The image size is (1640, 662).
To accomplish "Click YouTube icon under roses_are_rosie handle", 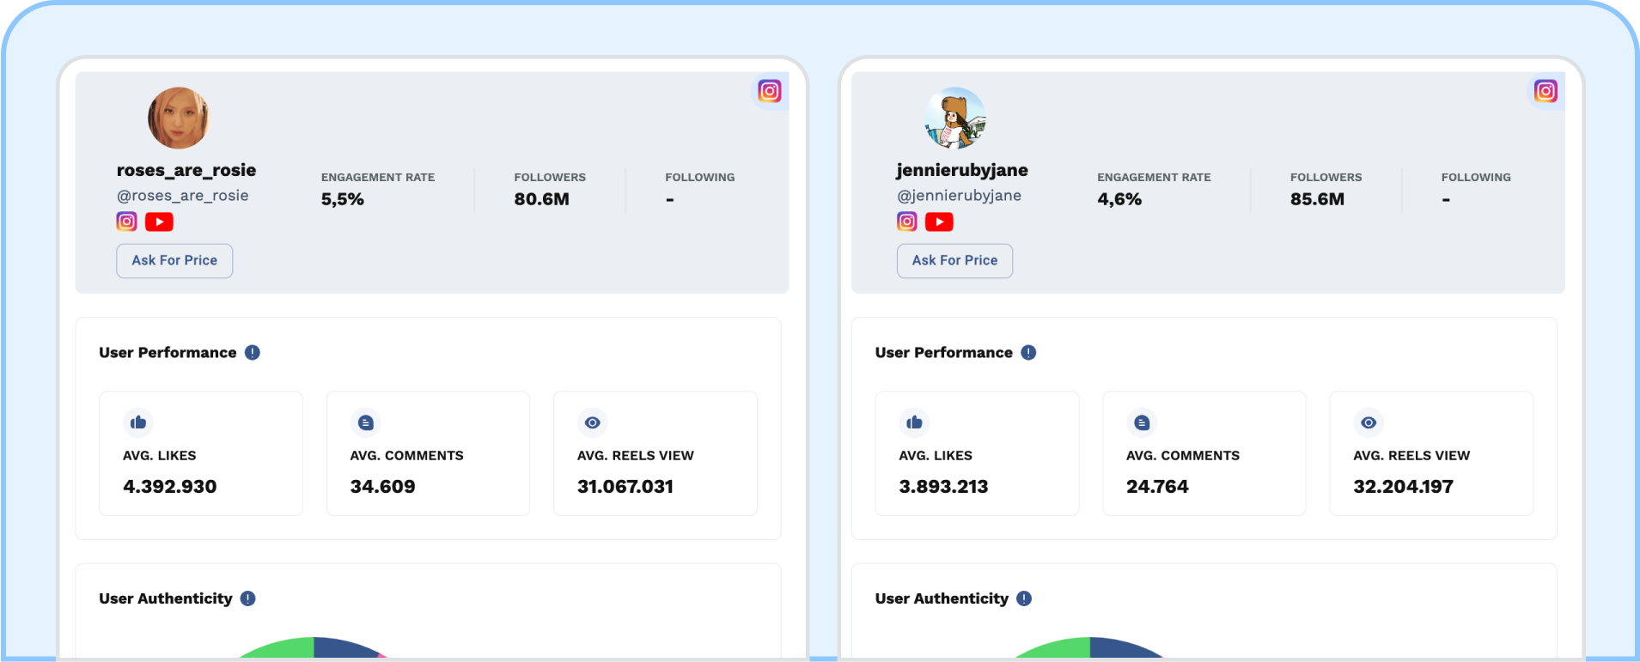I will point(159,222).
